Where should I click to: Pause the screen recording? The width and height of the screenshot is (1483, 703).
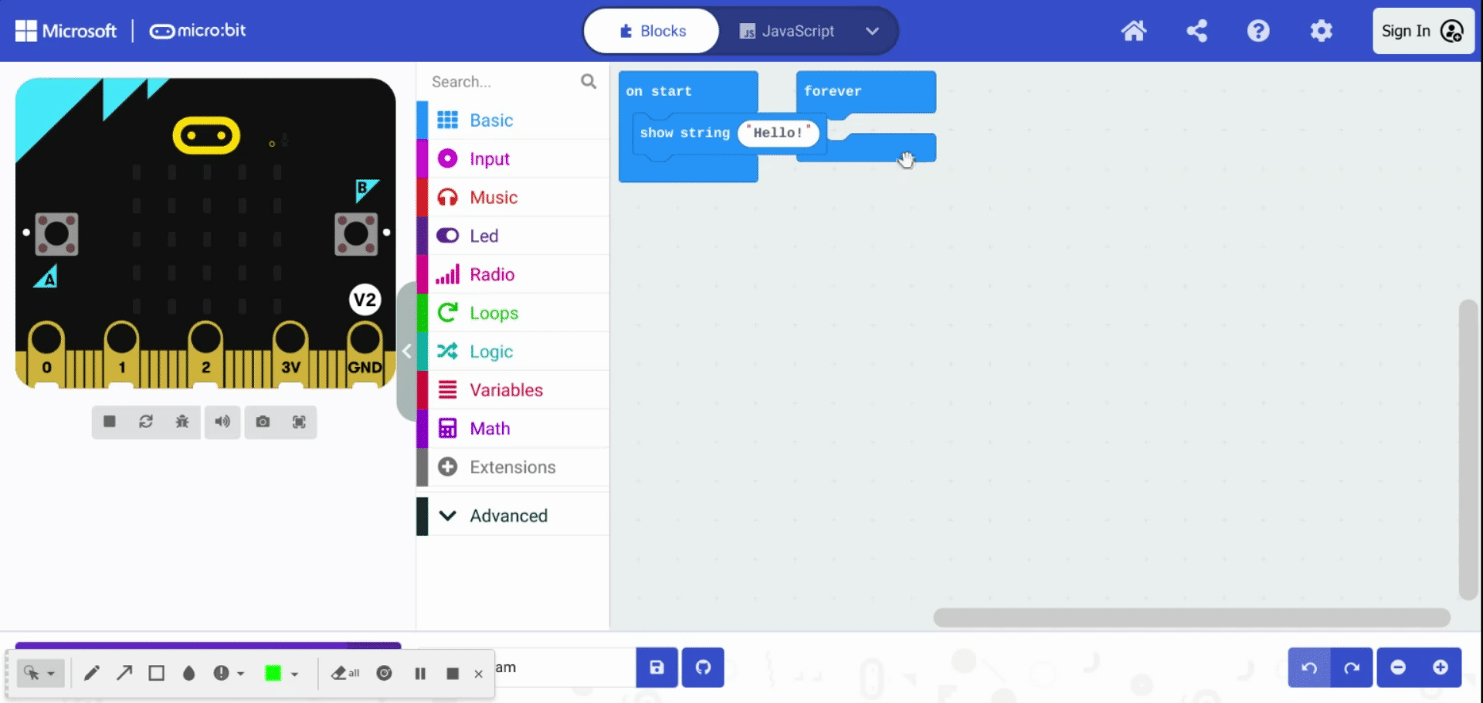(420, 673)
